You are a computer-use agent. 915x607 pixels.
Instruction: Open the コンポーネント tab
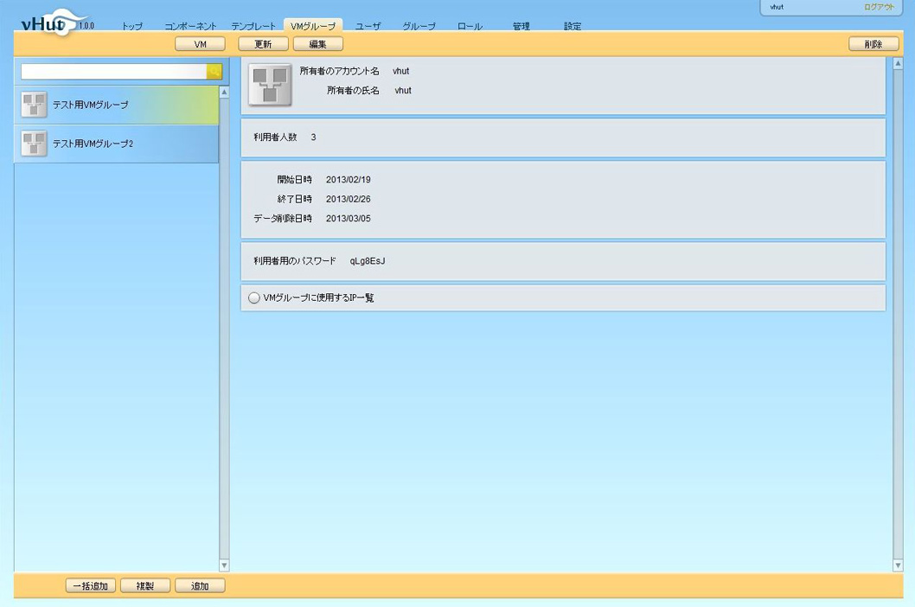[x=190, y=26]
